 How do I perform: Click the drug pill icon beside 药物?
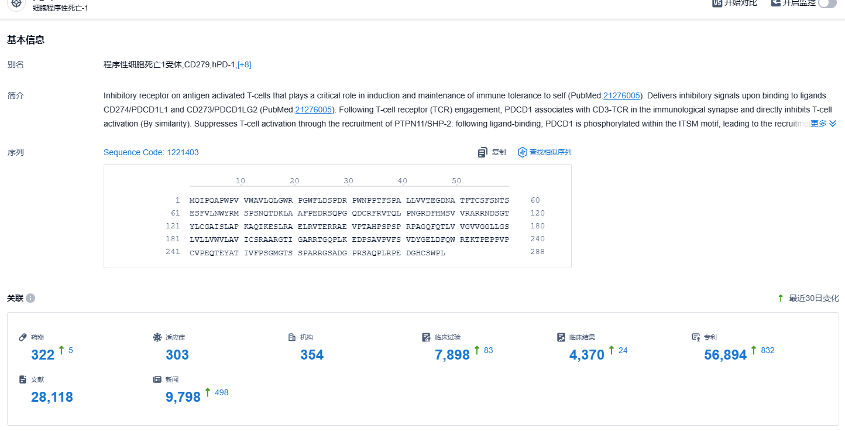[23, 337]
